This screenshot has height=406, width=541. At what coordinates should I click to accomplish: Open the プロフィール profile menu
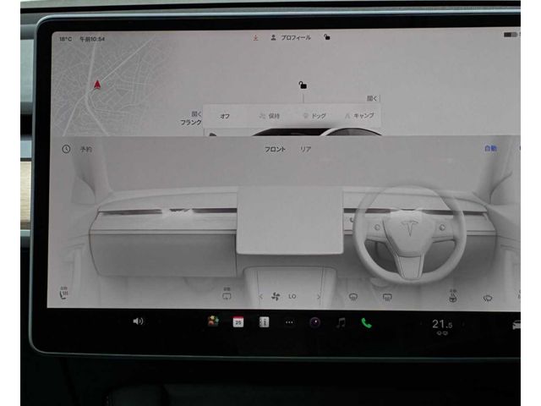[290, 37]
